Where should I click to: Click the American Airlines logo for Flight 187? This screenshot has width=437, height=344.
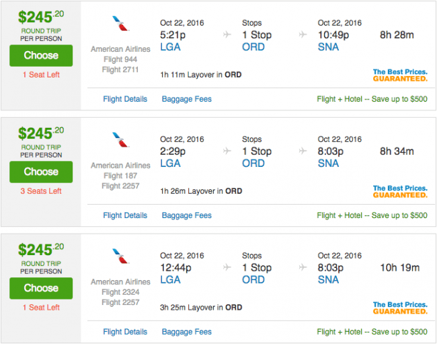coord(120,140)
